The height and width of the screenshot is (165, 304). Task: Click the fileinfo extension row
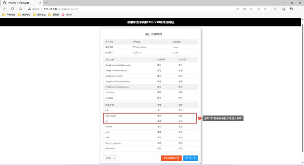151,126
